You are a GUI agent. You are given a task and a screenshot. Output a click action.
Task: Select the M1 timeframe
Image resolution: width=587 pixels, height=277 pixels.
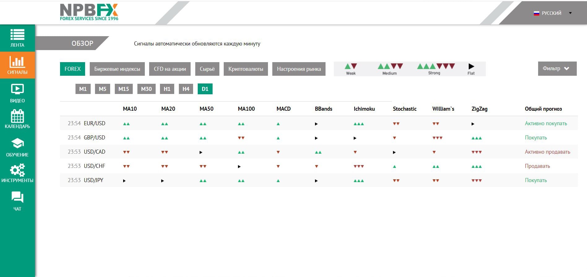click(83, 89)
